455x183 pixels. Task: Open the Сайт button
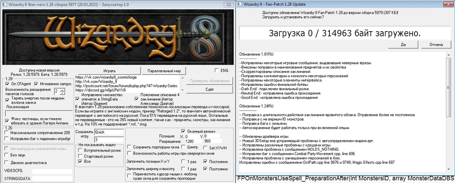point(210,89)
